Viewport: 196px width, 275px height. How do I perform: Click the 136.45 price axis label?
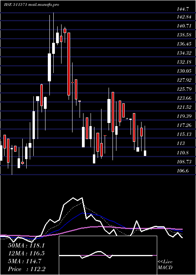click(x=184, y=44)
